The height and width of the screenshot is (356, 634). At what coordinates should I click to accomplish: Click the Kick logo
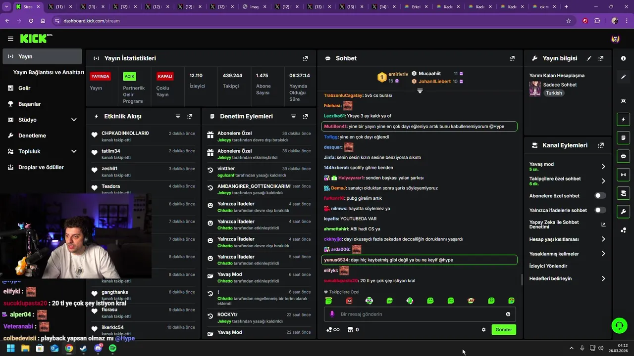(x=36, y=39)
